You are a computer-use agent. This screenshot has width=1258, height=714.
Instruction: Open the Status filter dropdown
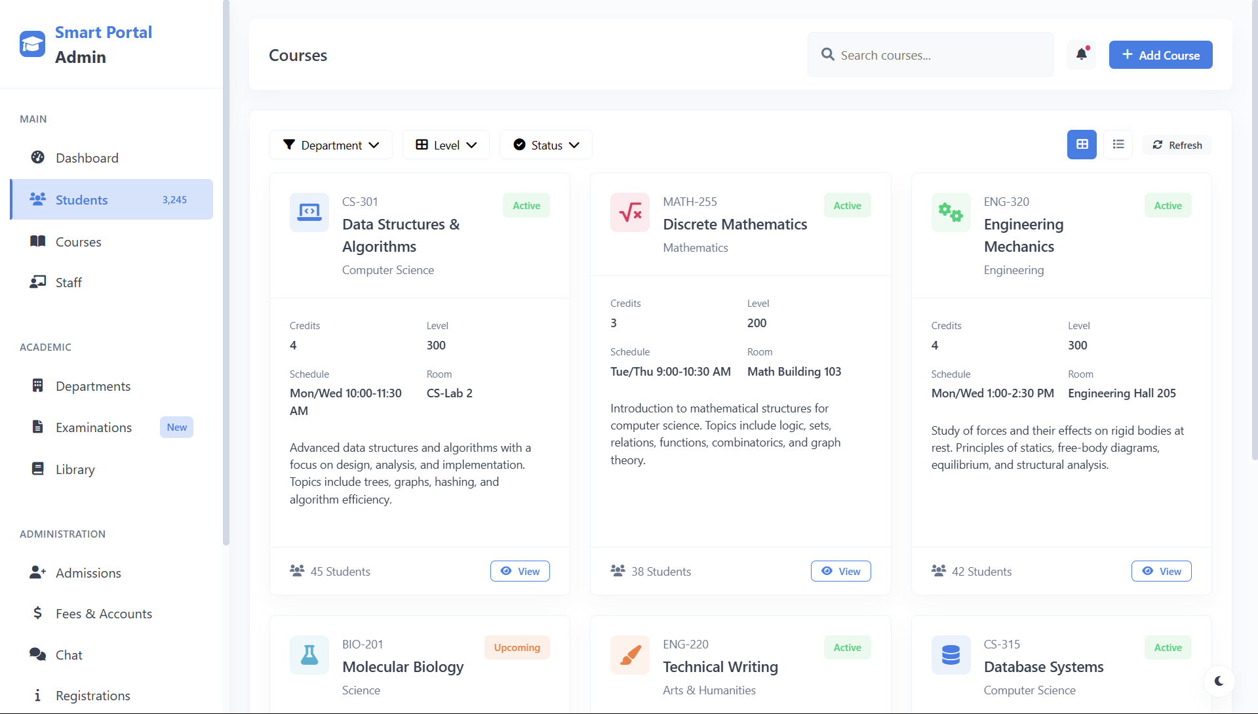(545, 144)
